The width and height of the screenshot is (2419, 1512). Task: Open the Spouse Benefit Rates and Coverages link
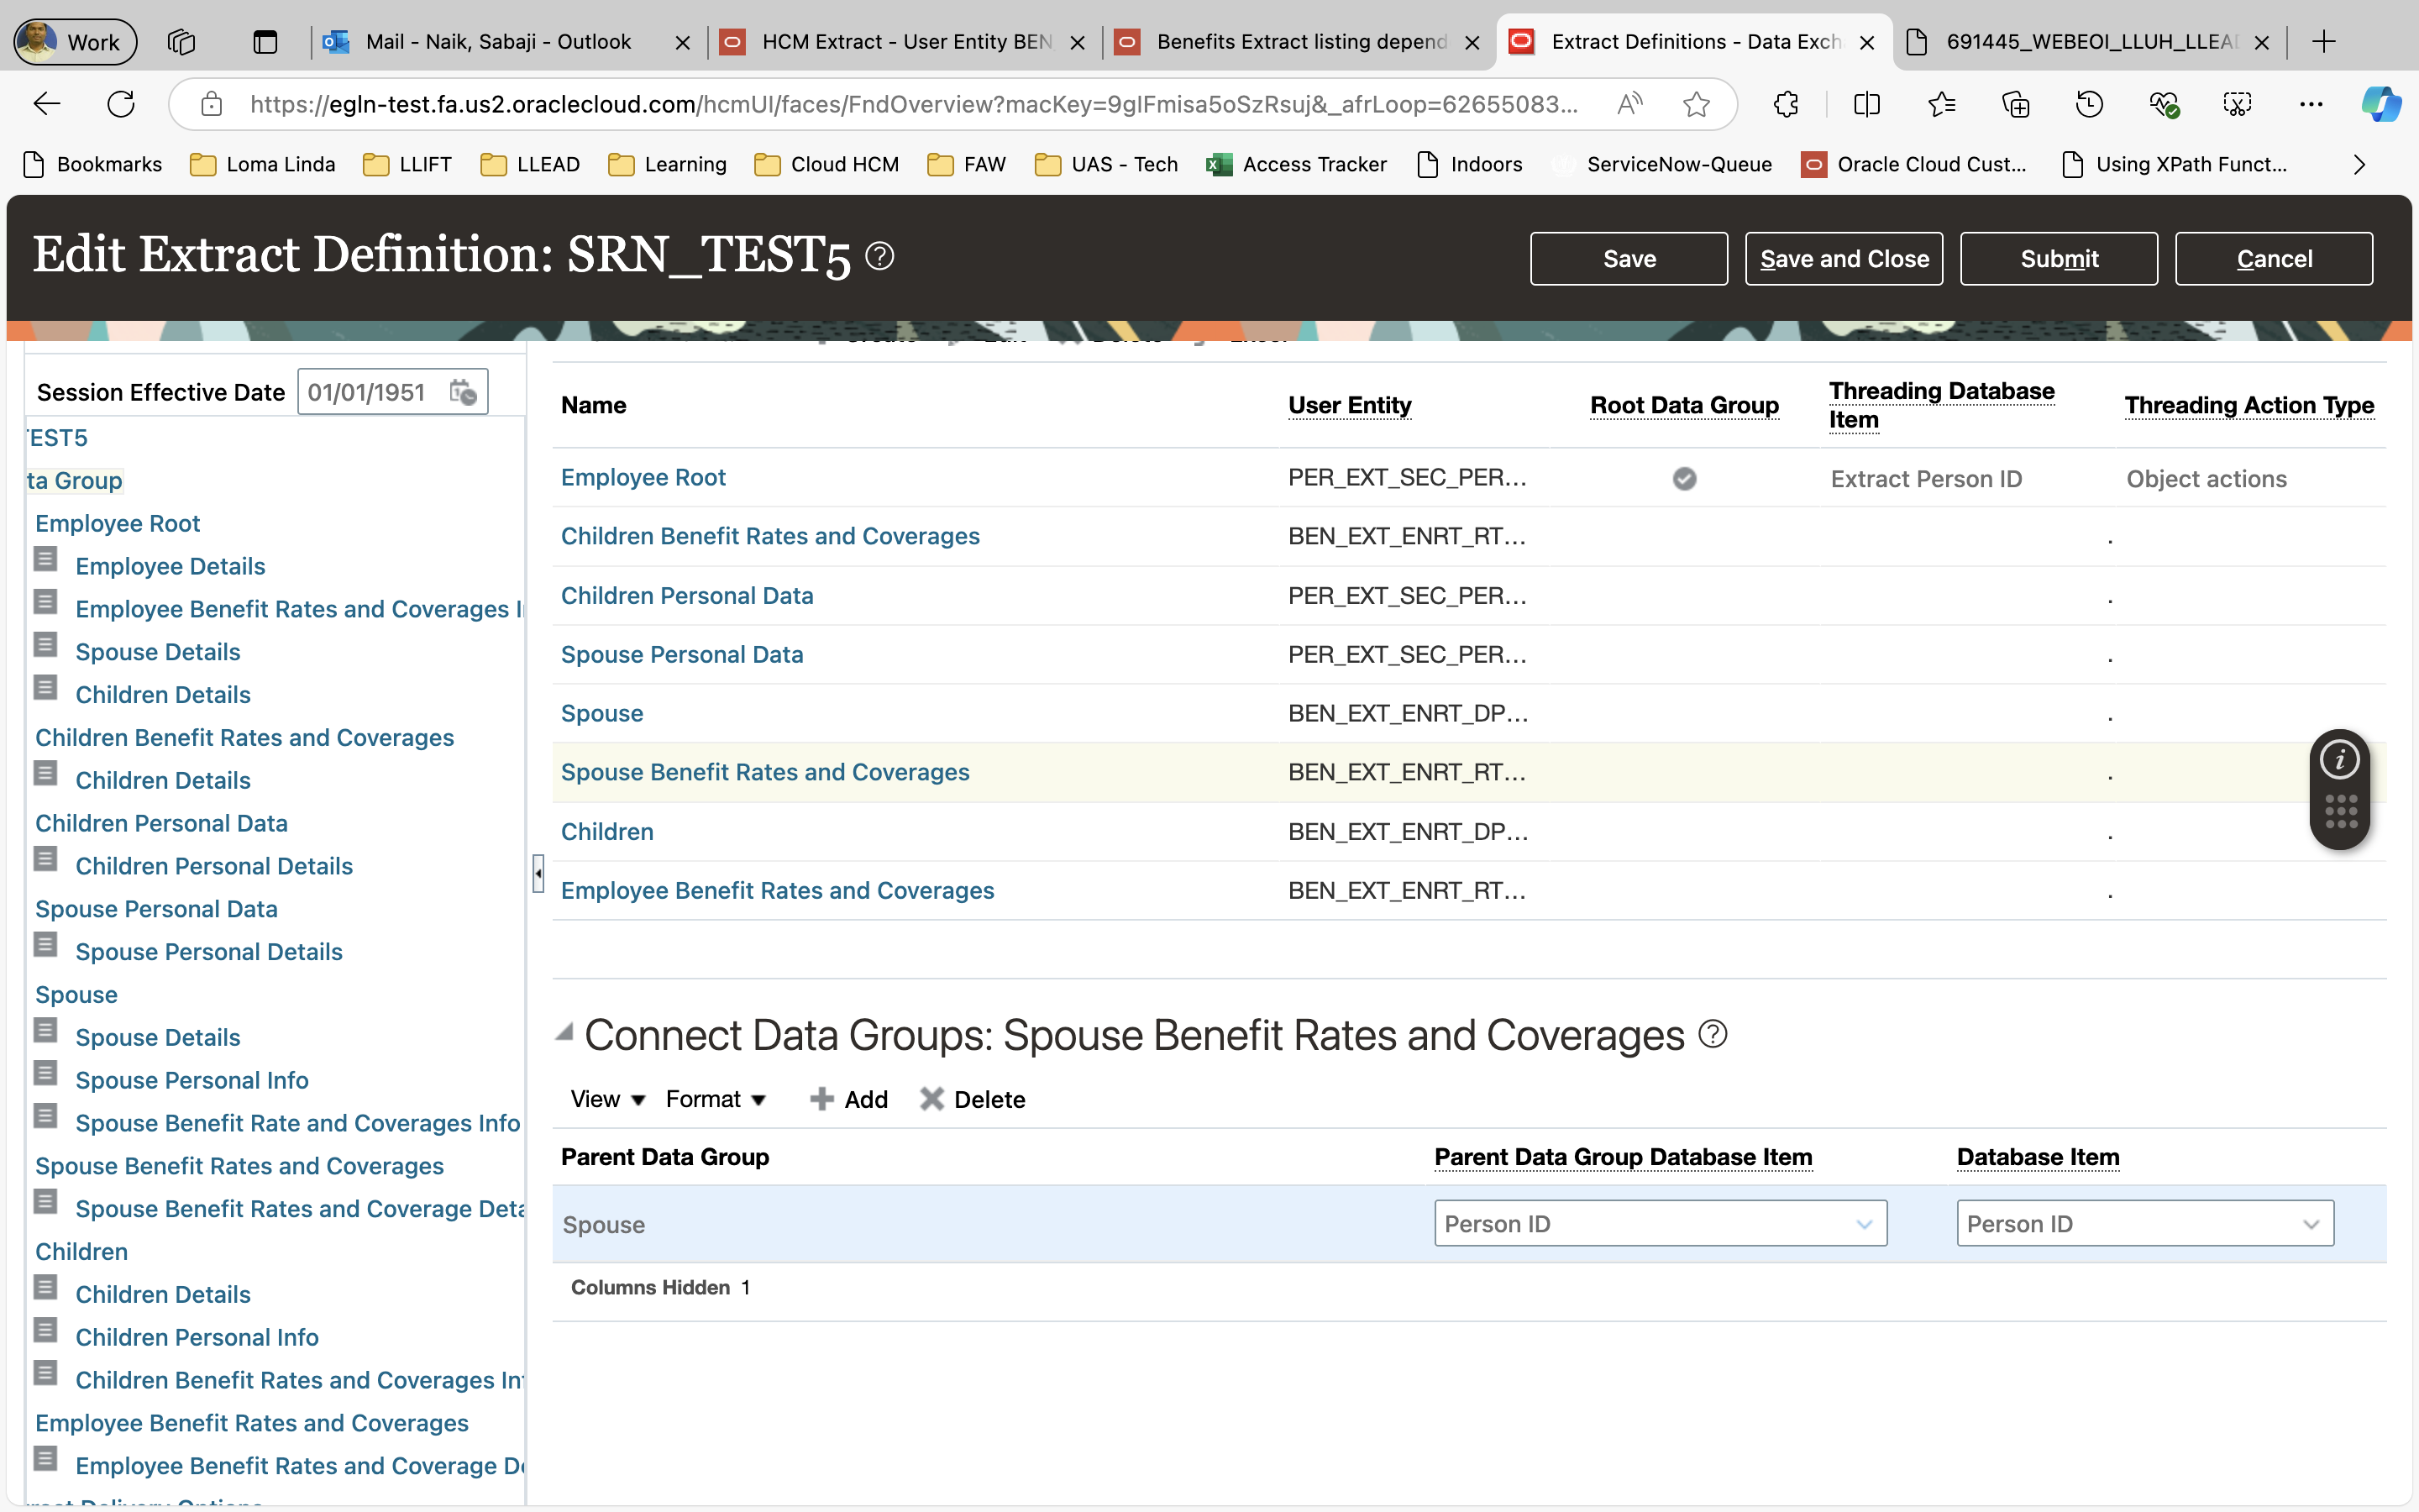click(764, 771)
